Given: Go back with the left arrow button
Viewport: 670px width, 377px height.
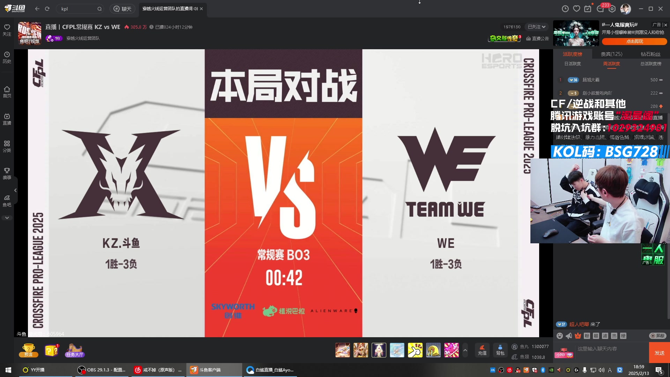Looking at the screenshot, I should pyautogui.click(x=37, y=9).
